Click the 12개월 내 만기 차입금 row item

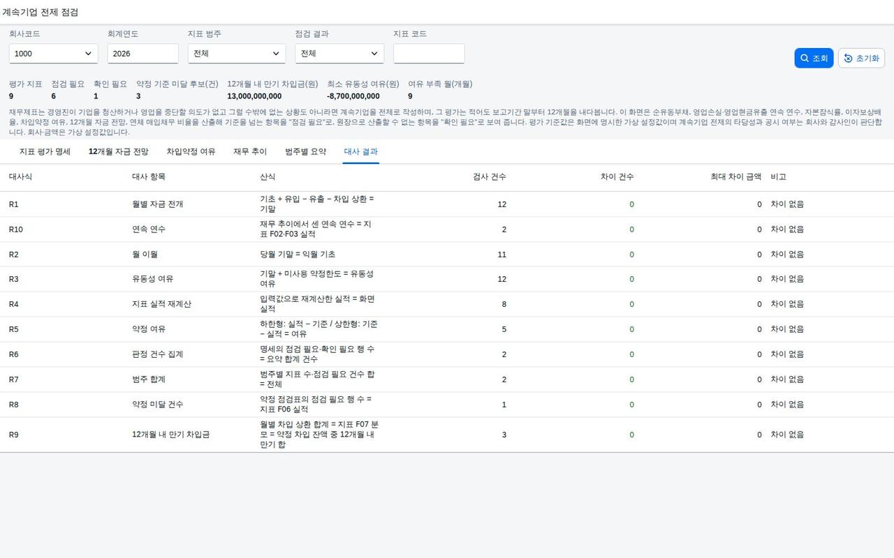pyautogui.click(x=171, y=435)
